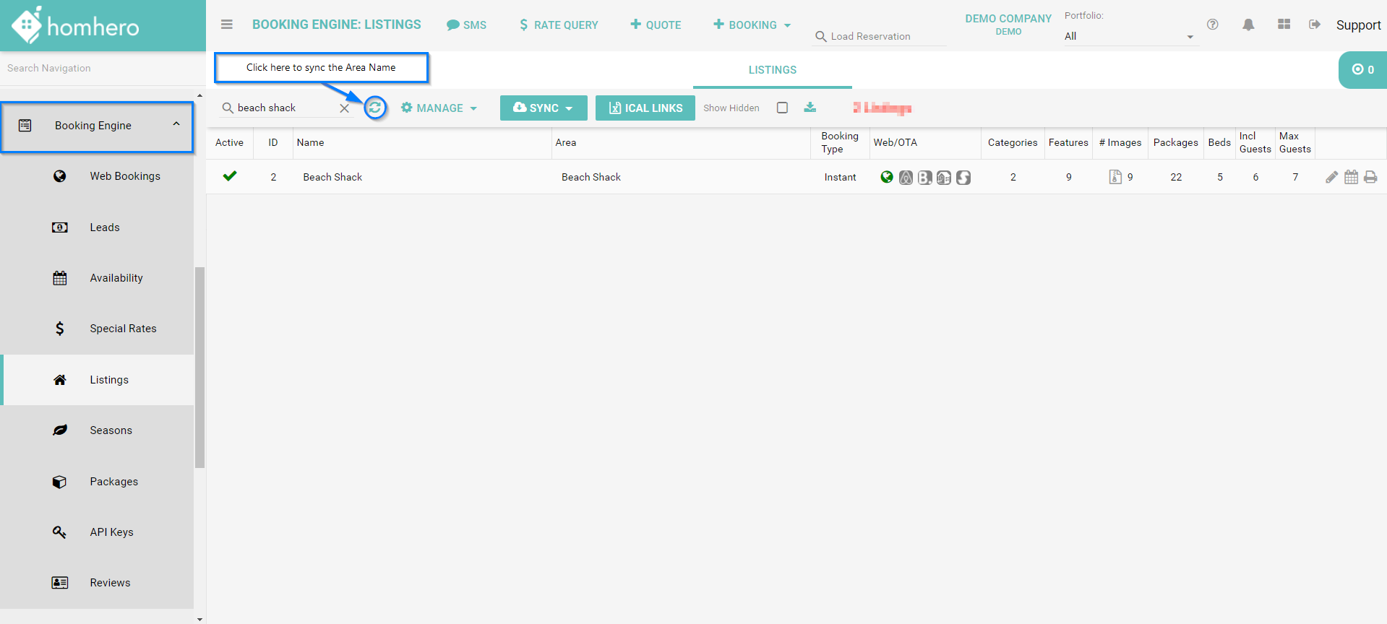
Task: Expand the Manage dropdown
Action: tap(439, 108)
